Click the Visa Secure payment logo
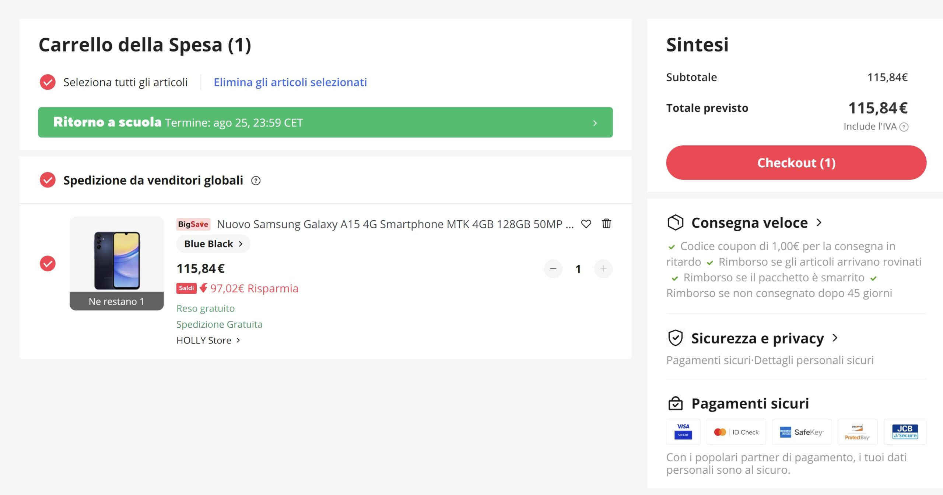This screenshot has height=495, width=943. (x=683, y=432)
